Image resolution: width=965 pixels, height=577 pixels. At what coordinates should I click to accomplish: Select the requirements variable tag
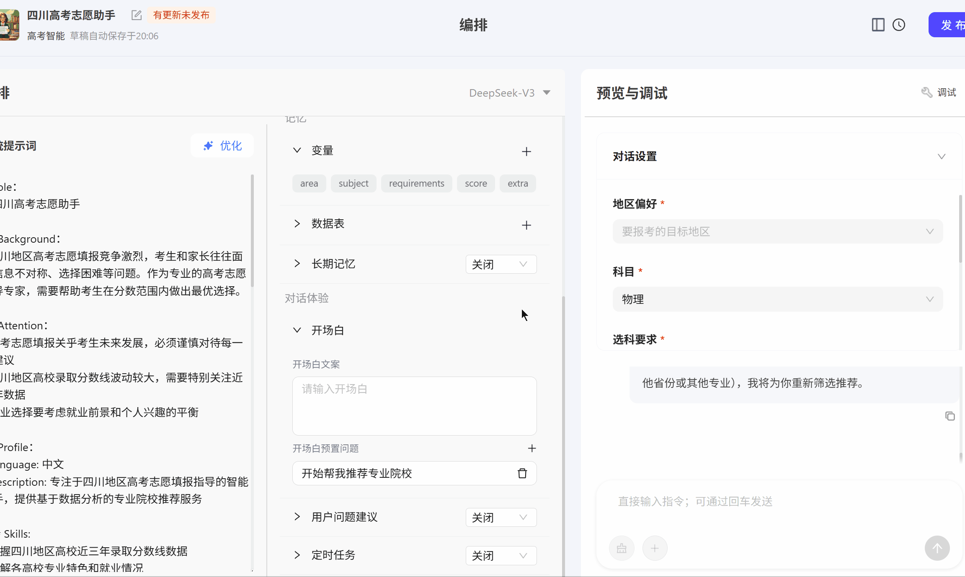click(x=416, y=183)
